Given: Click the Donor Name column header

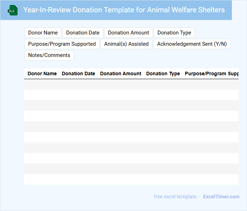Looking at the screenshot, I should click(x=42, y=74).
